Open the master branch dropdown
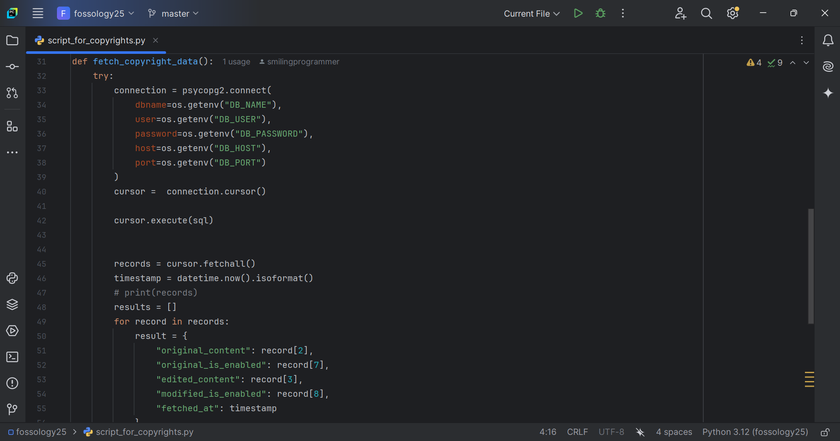The width and height of the screenshot is (840, 441). (173, 13)
